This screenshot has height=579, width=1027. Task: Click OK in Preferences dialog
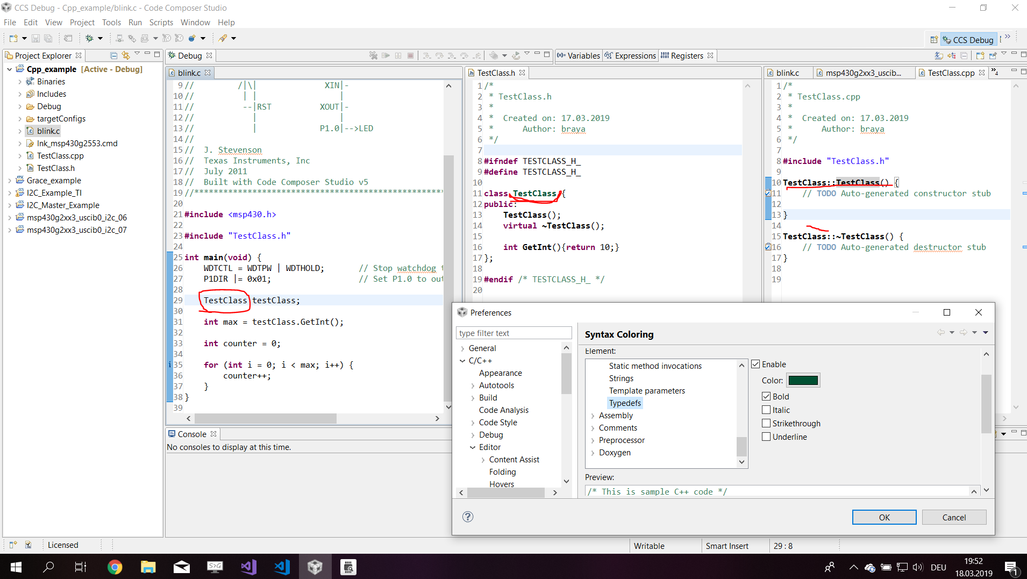tap(884, 517)
